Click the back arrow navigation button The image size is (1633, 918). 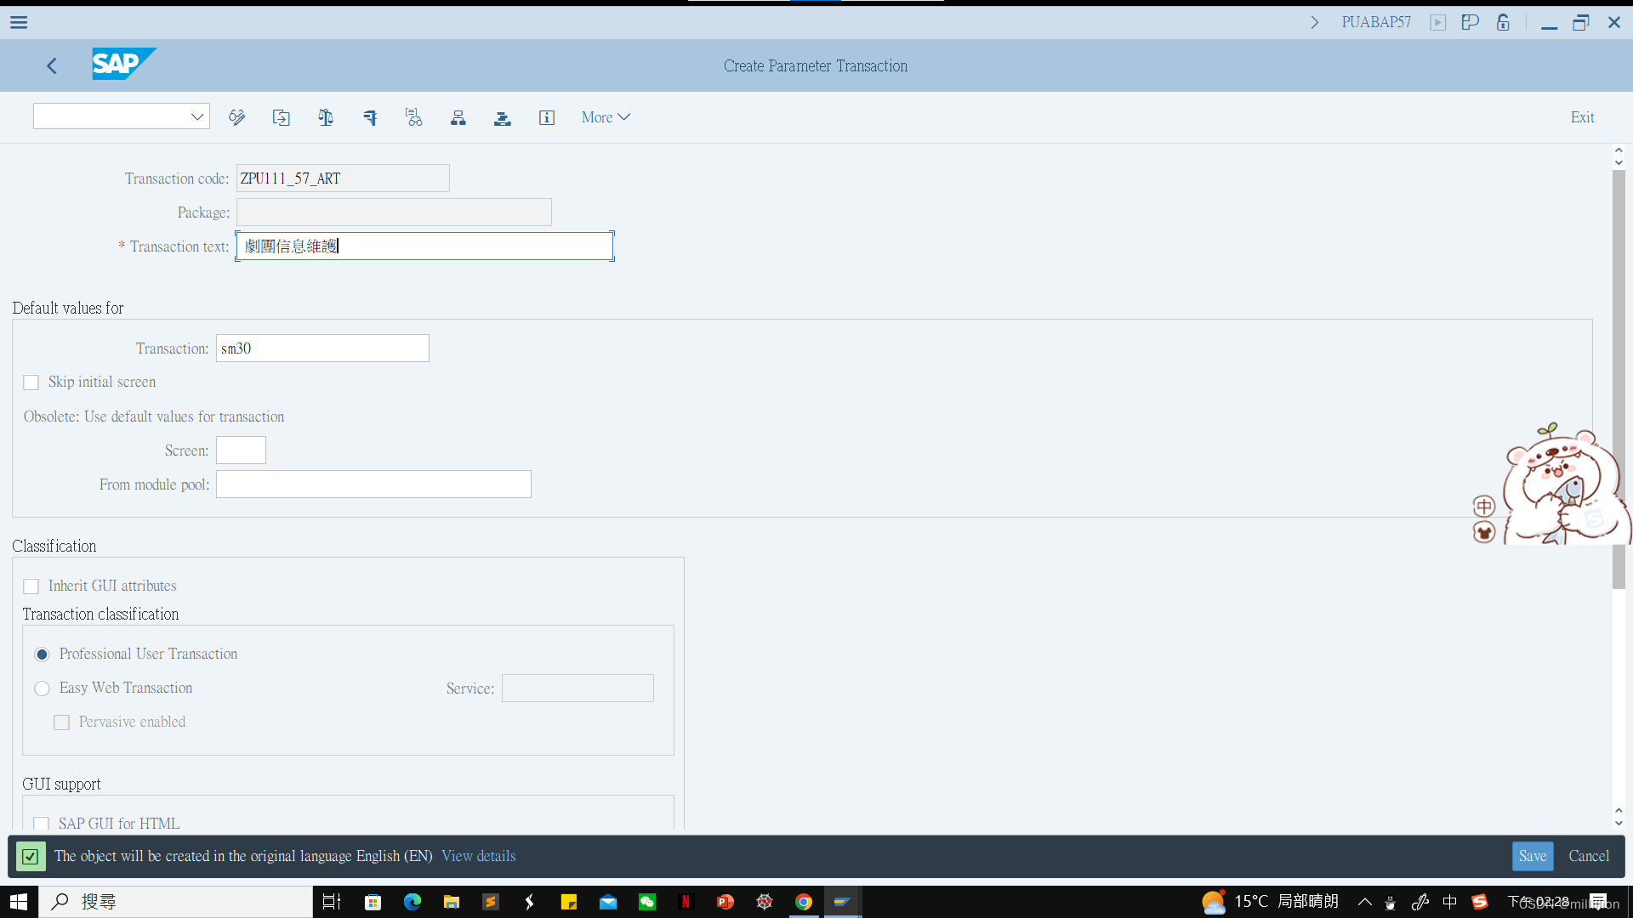point(51,65)
